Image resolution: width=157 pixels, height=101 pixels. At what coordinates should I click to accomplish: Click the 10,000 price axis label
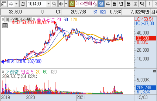[143, 59]
